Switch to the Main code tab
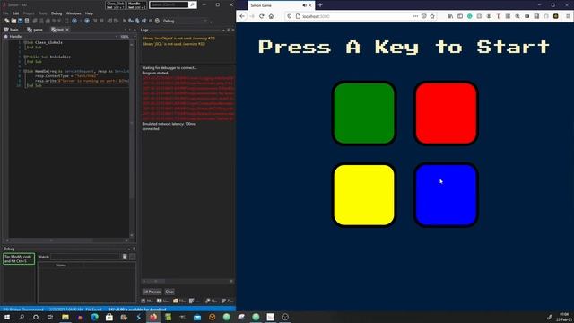The height and width of the screenshot is (323, 574). [x=12, y=30]
